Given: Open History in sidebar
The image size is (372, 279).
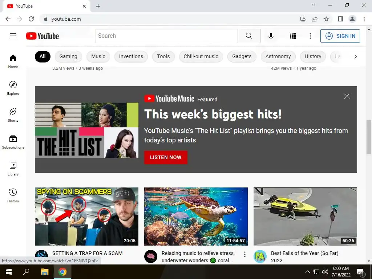Looking at the screenshot, I should click(13, 196).
